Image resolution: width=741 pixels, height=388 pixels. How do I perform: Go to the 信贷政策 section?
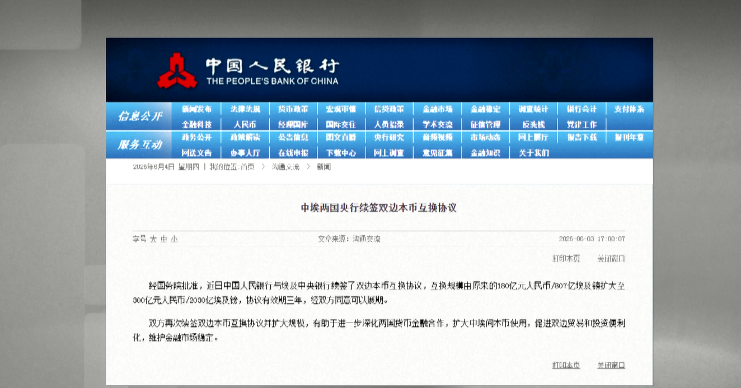(389, 109)
